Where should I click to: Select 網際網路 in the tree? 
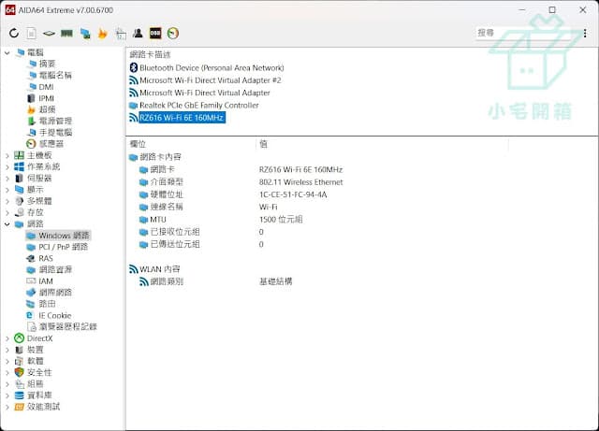coord(55,293)
